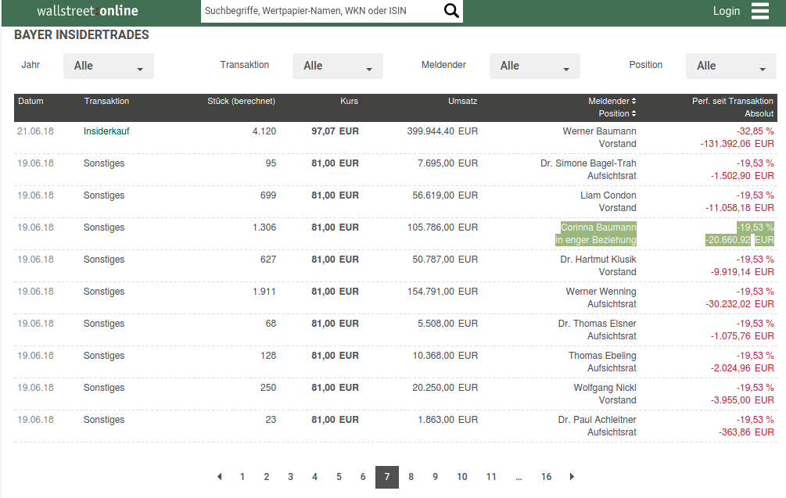Viewport: 786px width, 498px height.
Task: Open the Transaktion filter dropdown
Action: pos(337,66)
